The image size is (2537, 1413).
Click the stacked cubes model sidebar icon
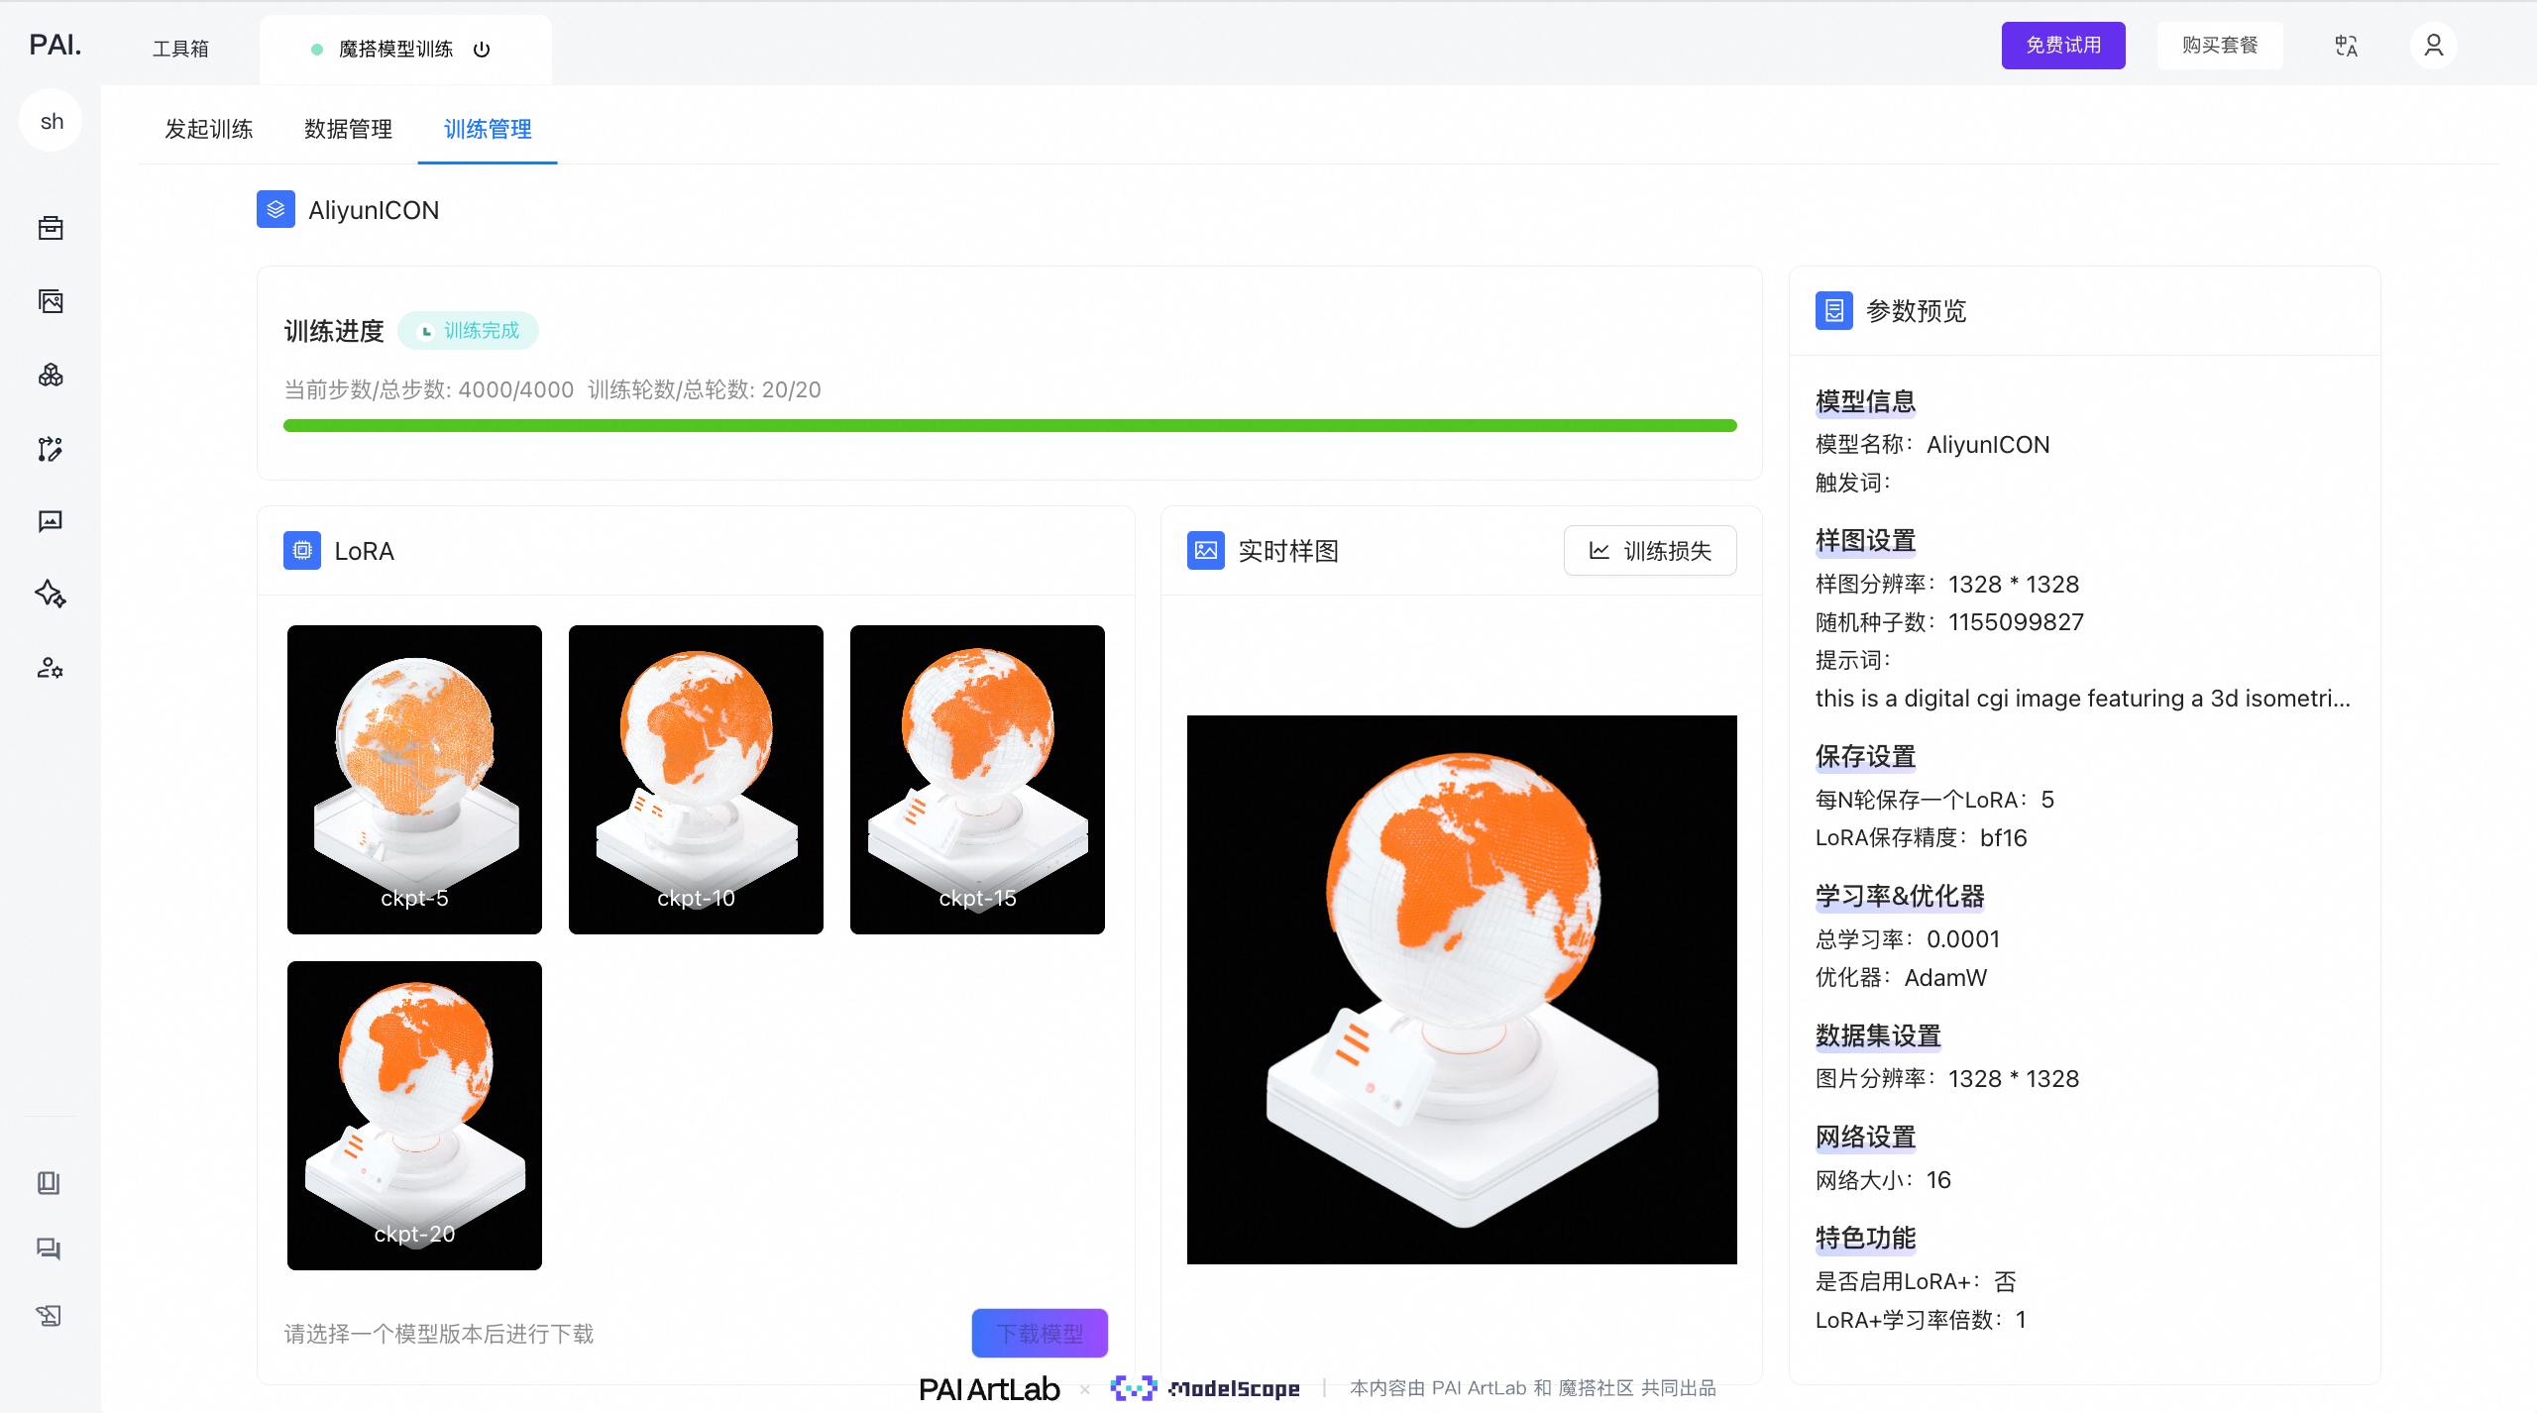click(x=51, y=375)
